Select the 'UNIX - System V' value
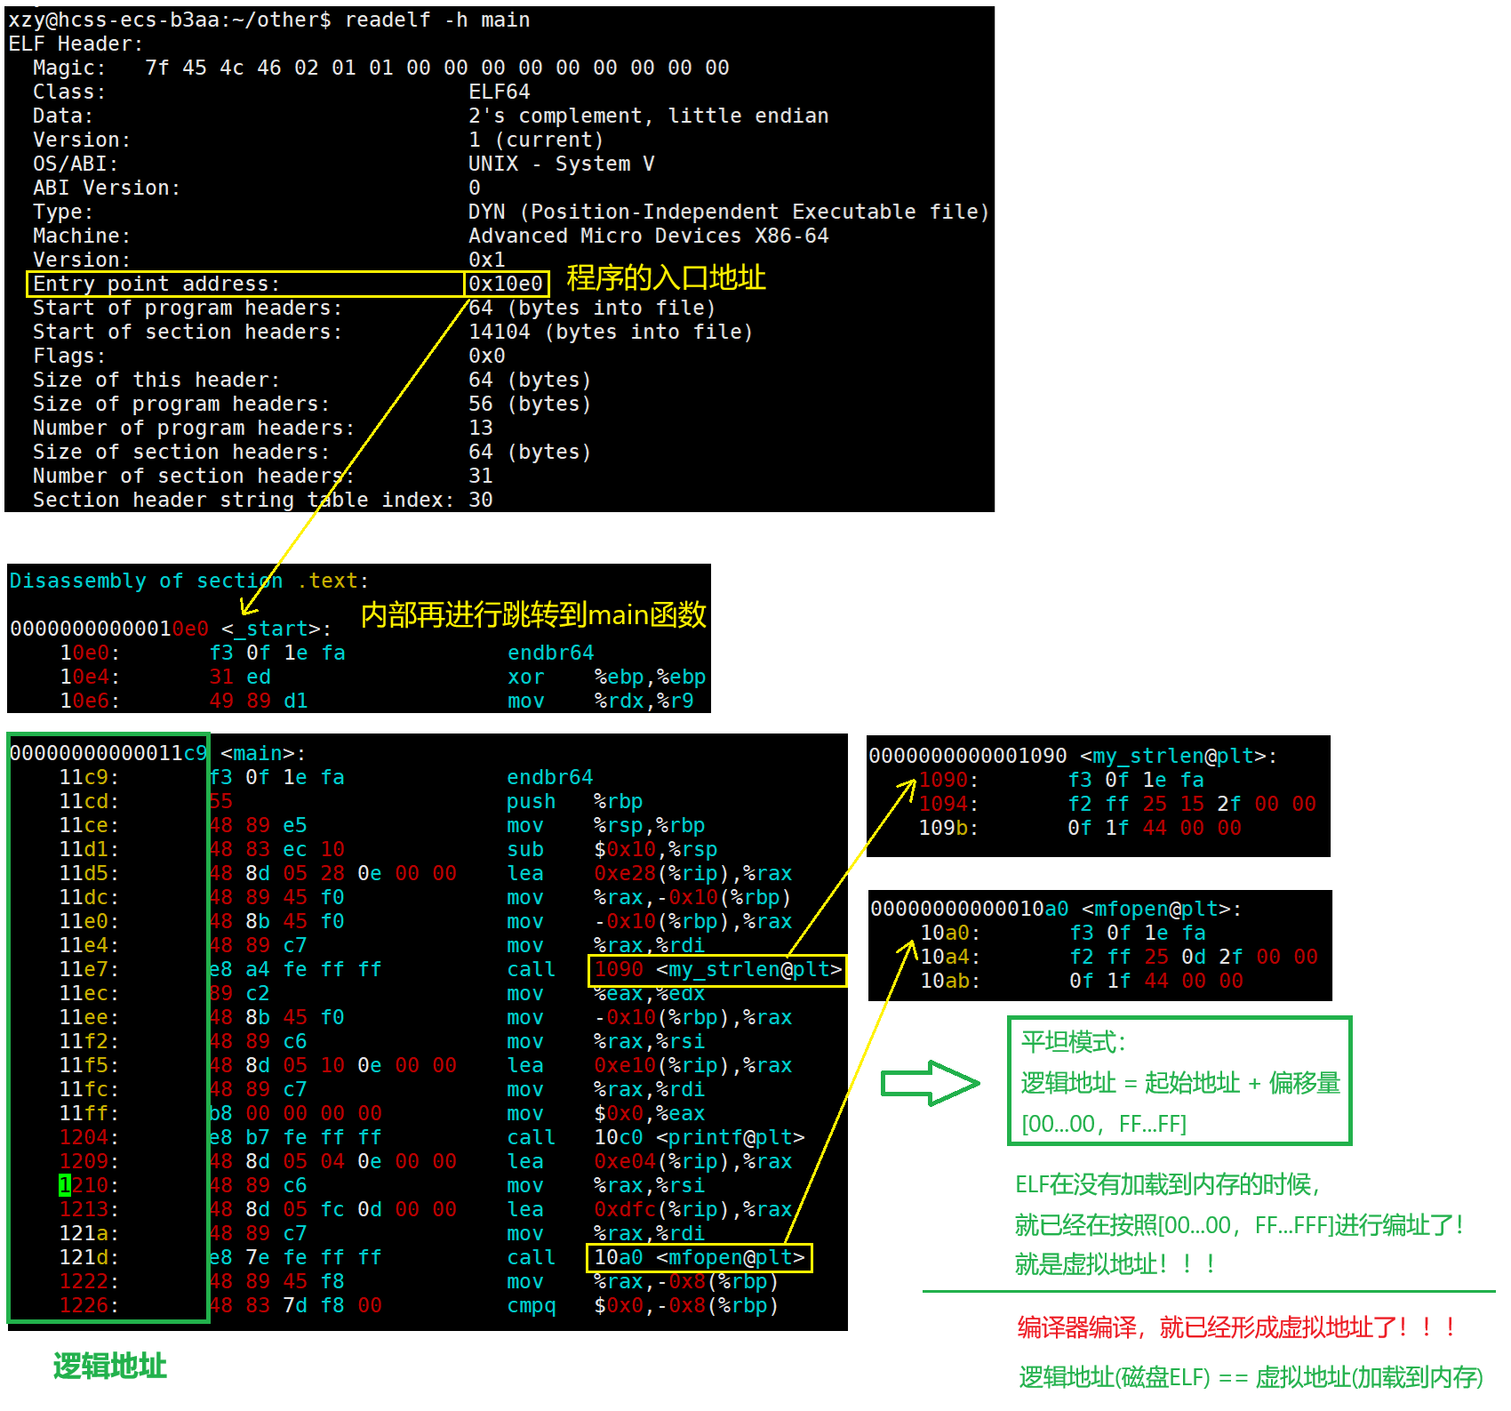This screenshot has width=1511, height=1411. (x=562, y=164)
